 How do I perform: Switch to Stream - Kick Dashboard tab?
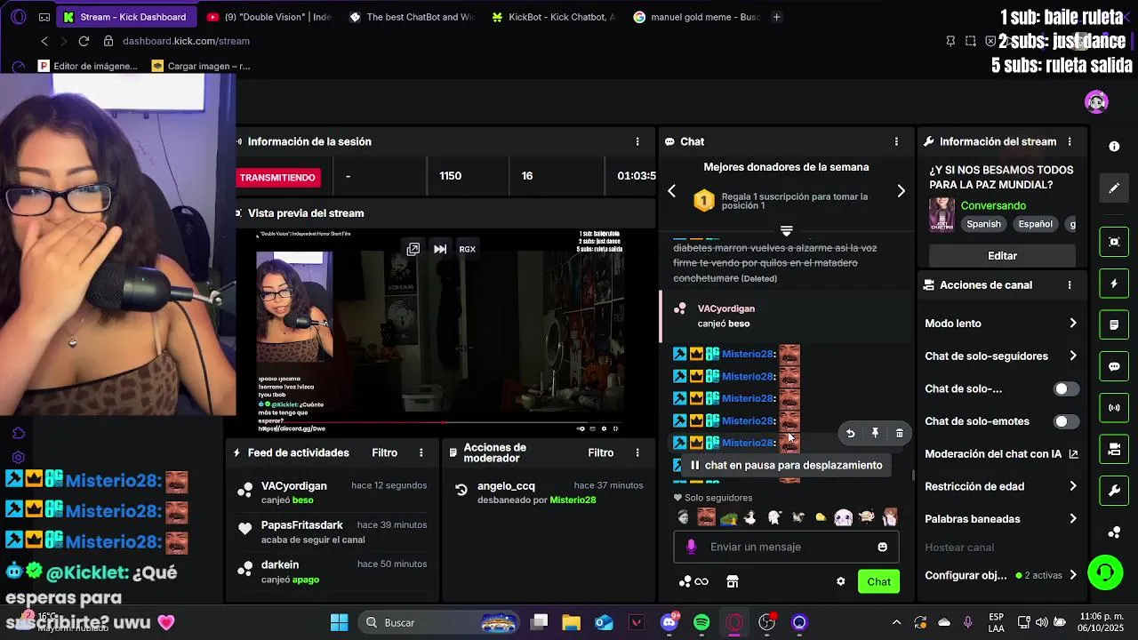(126, 17)
